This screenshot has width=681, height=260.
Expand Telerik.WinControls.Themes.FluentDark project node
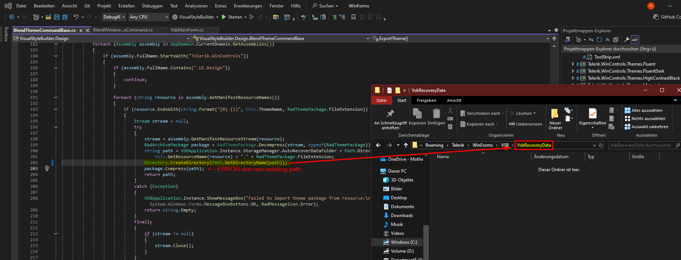pyautogui.click(x=573, y=71)
